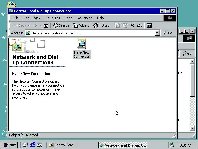
Task: Click the folder icon in the title bar
Action: [x=11, y=11]
